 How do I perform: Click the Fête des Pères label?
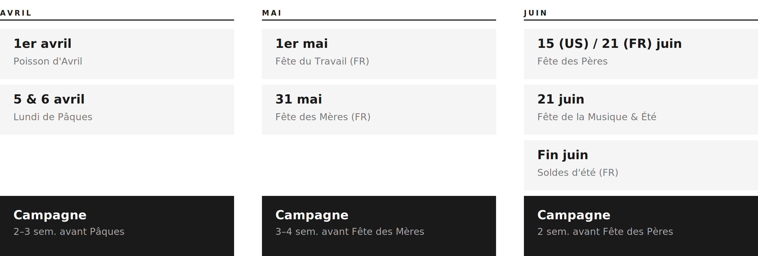572,61
